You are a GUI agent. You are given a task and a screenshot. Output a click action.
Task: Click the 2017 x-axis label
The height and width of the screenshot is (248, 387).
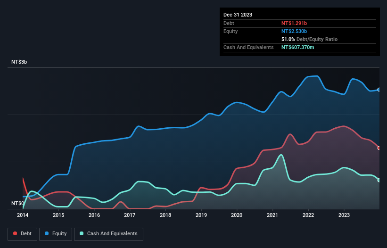130,215
